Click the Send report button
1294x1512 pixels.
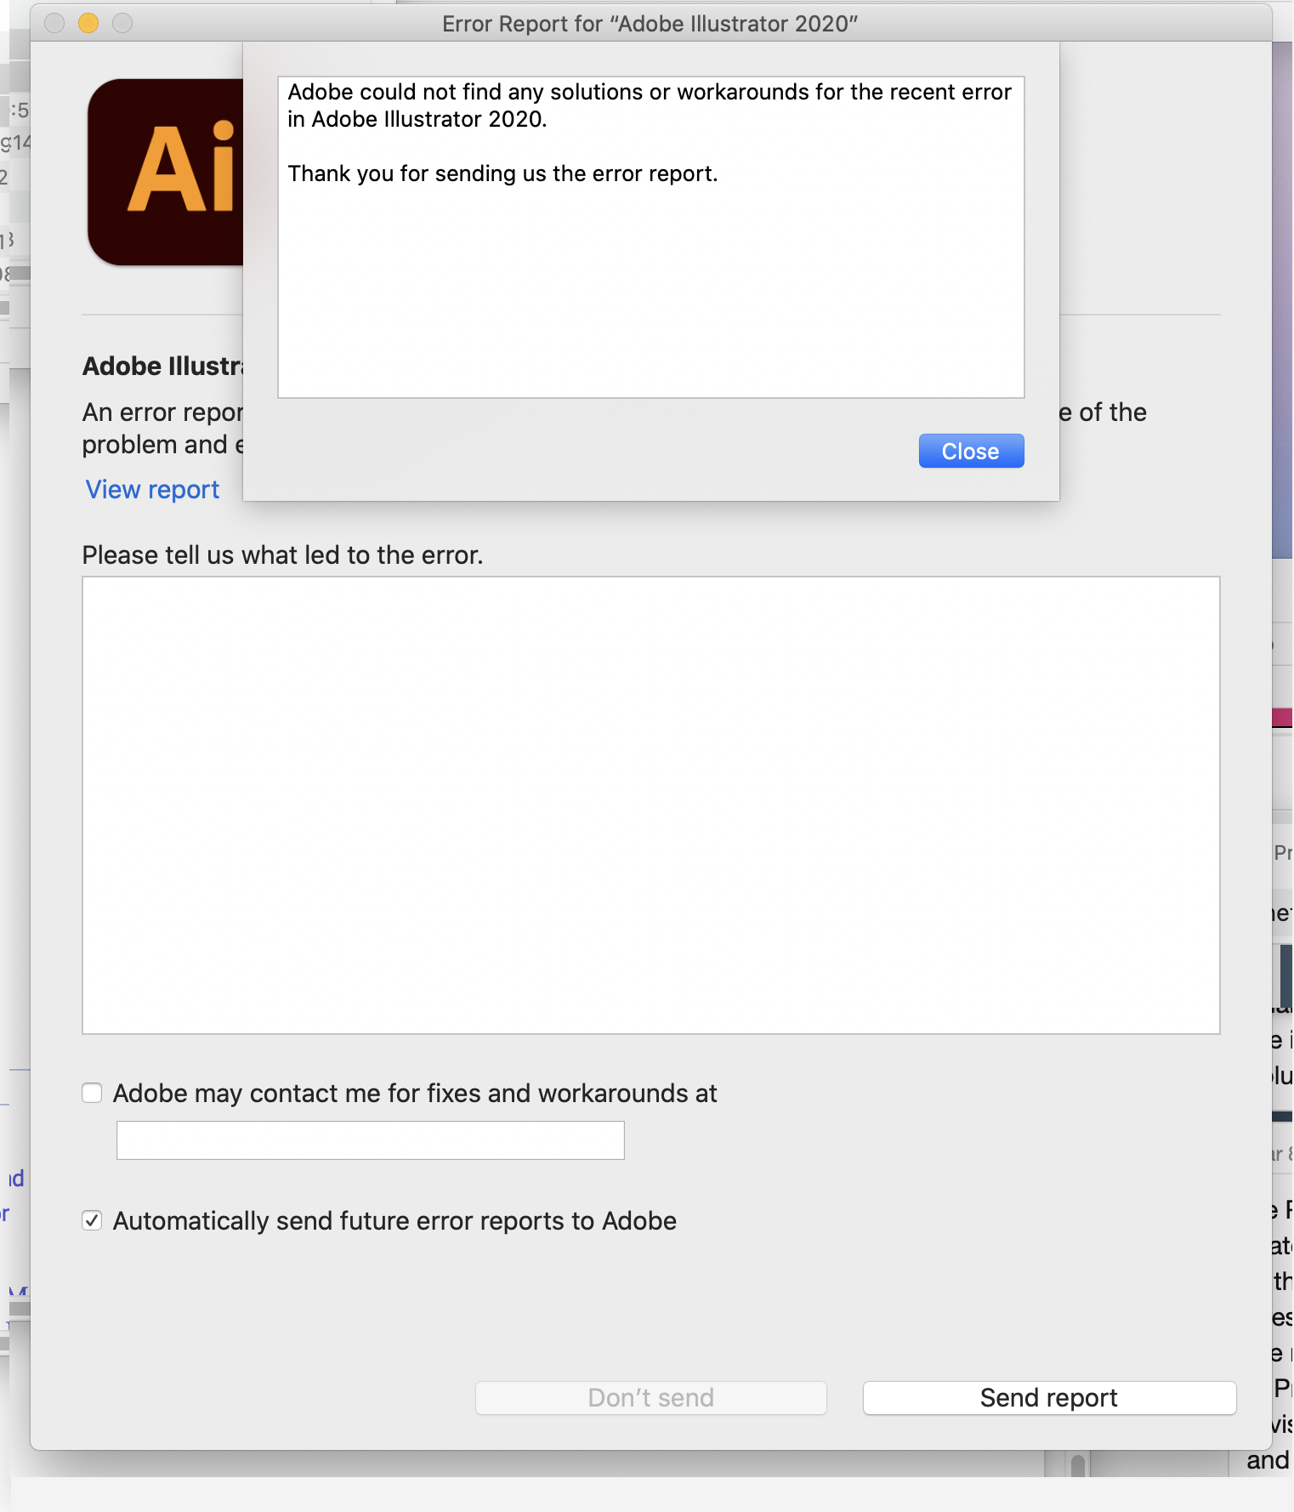click(1048, 1398)
